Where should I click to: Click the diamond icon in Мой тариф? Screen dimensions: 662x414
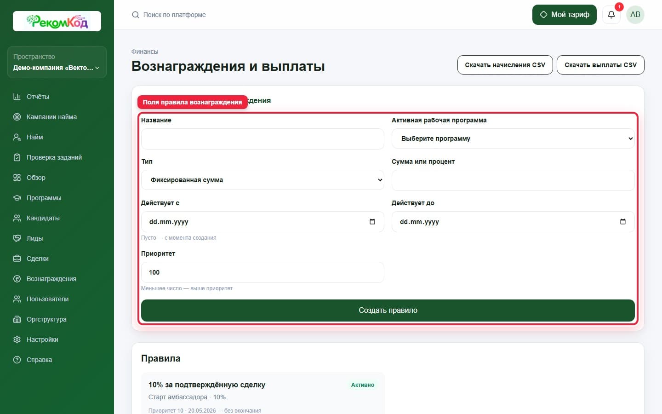click(x=543, y=15)
